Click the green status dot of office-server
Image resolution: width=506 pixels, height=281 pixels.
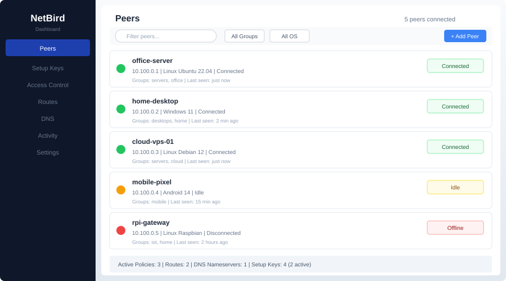coord(121,69)
